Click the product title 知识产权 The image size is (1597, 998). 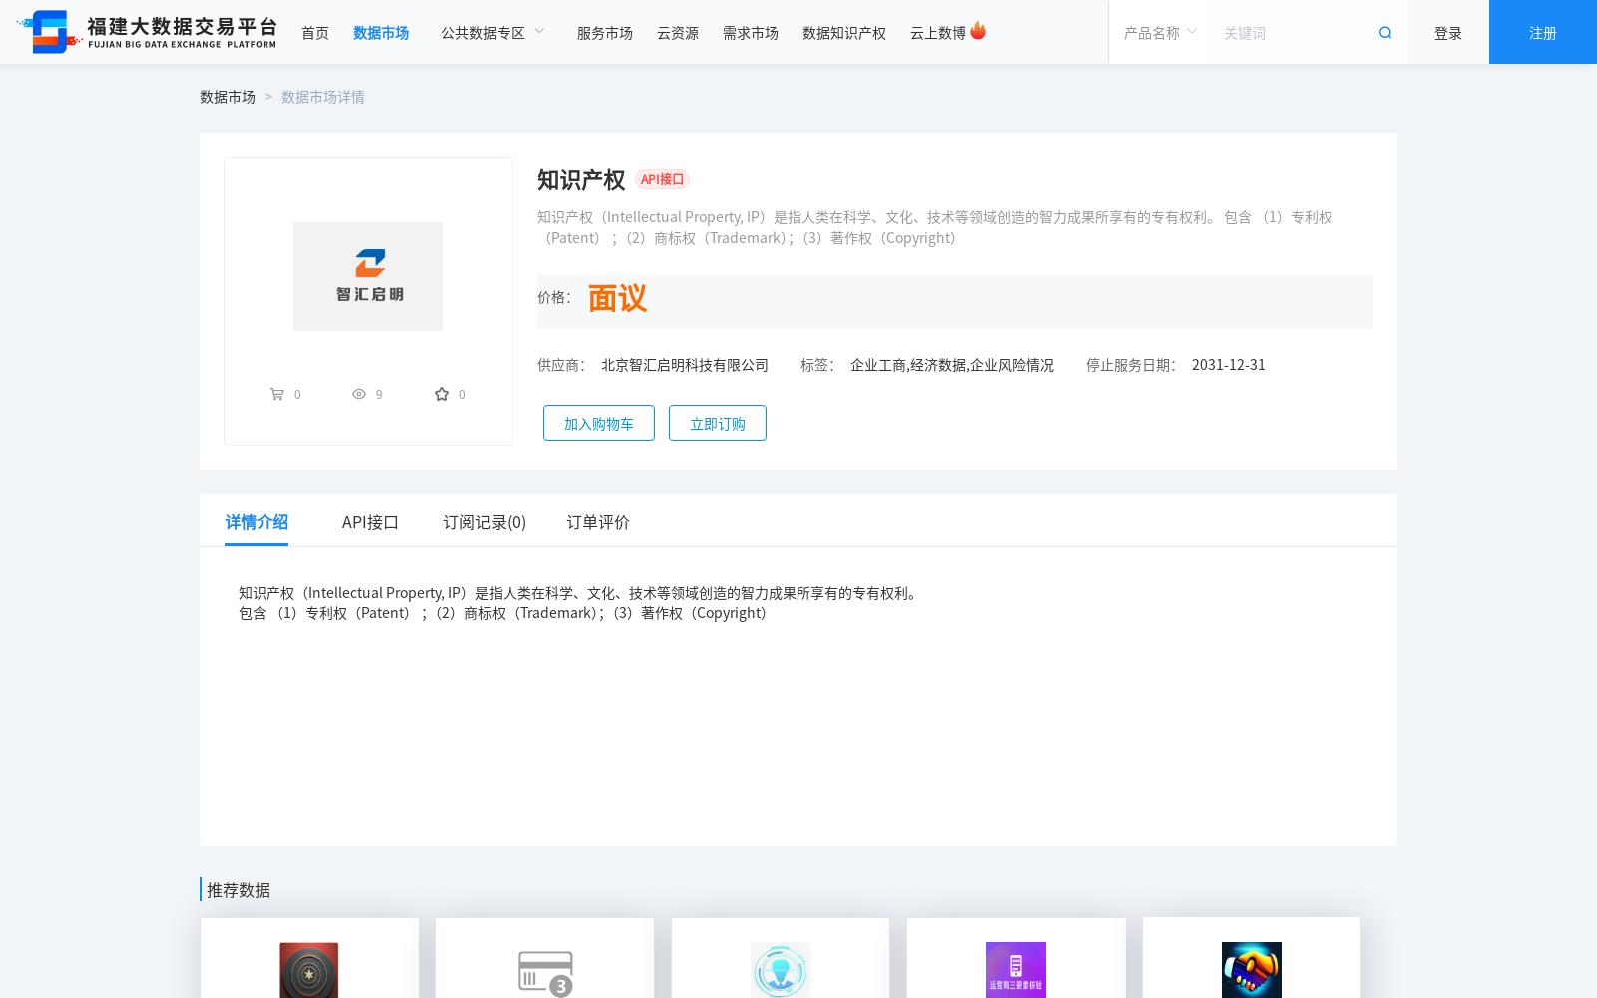[581, 180]
